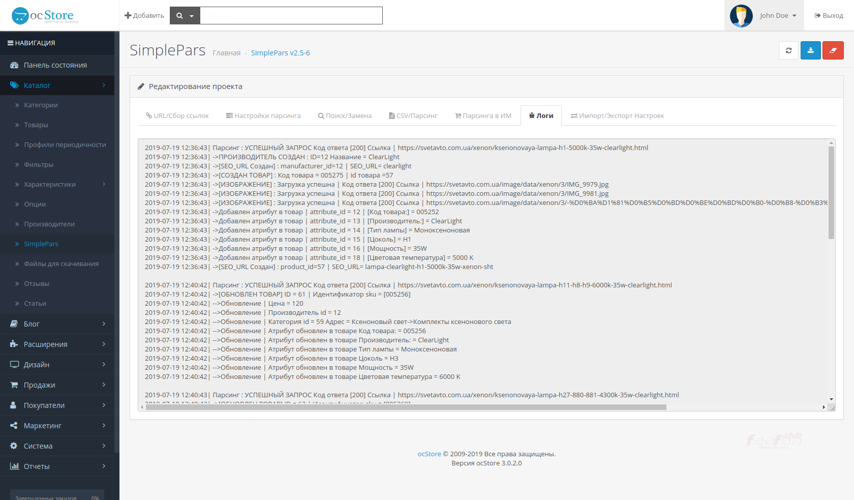
Task: Expand the Блог menu chevron
Action: (104, 324)
